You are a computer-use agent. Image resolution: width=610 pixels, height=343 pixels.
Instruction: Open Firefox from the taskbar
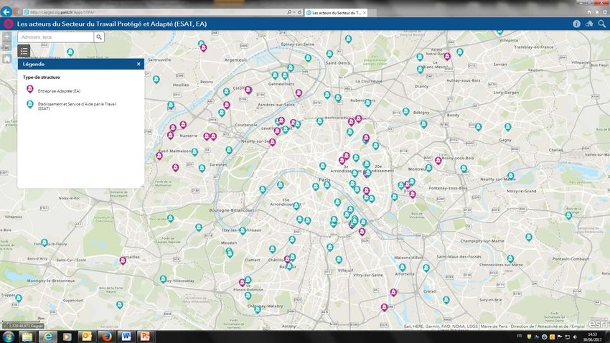point(106,336)
